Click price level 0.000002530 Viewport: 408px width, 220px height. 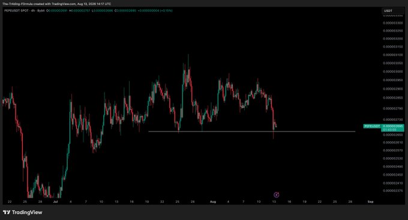393,158
